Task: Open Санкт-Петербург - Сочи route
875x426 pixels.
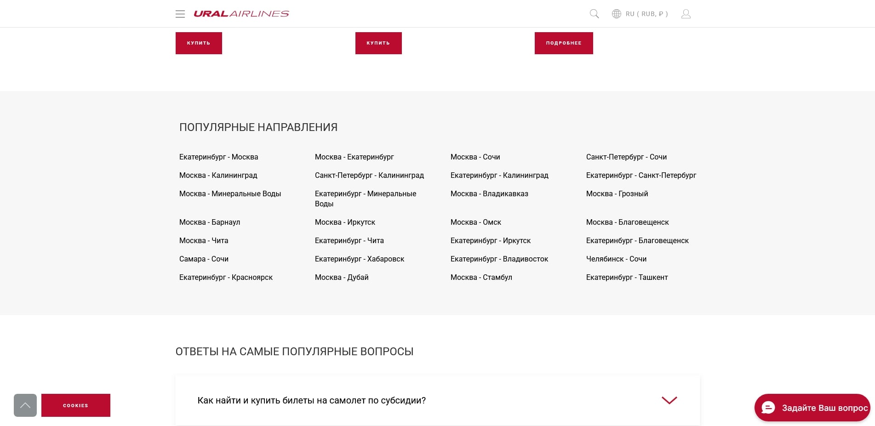Action: pos(626,157)
